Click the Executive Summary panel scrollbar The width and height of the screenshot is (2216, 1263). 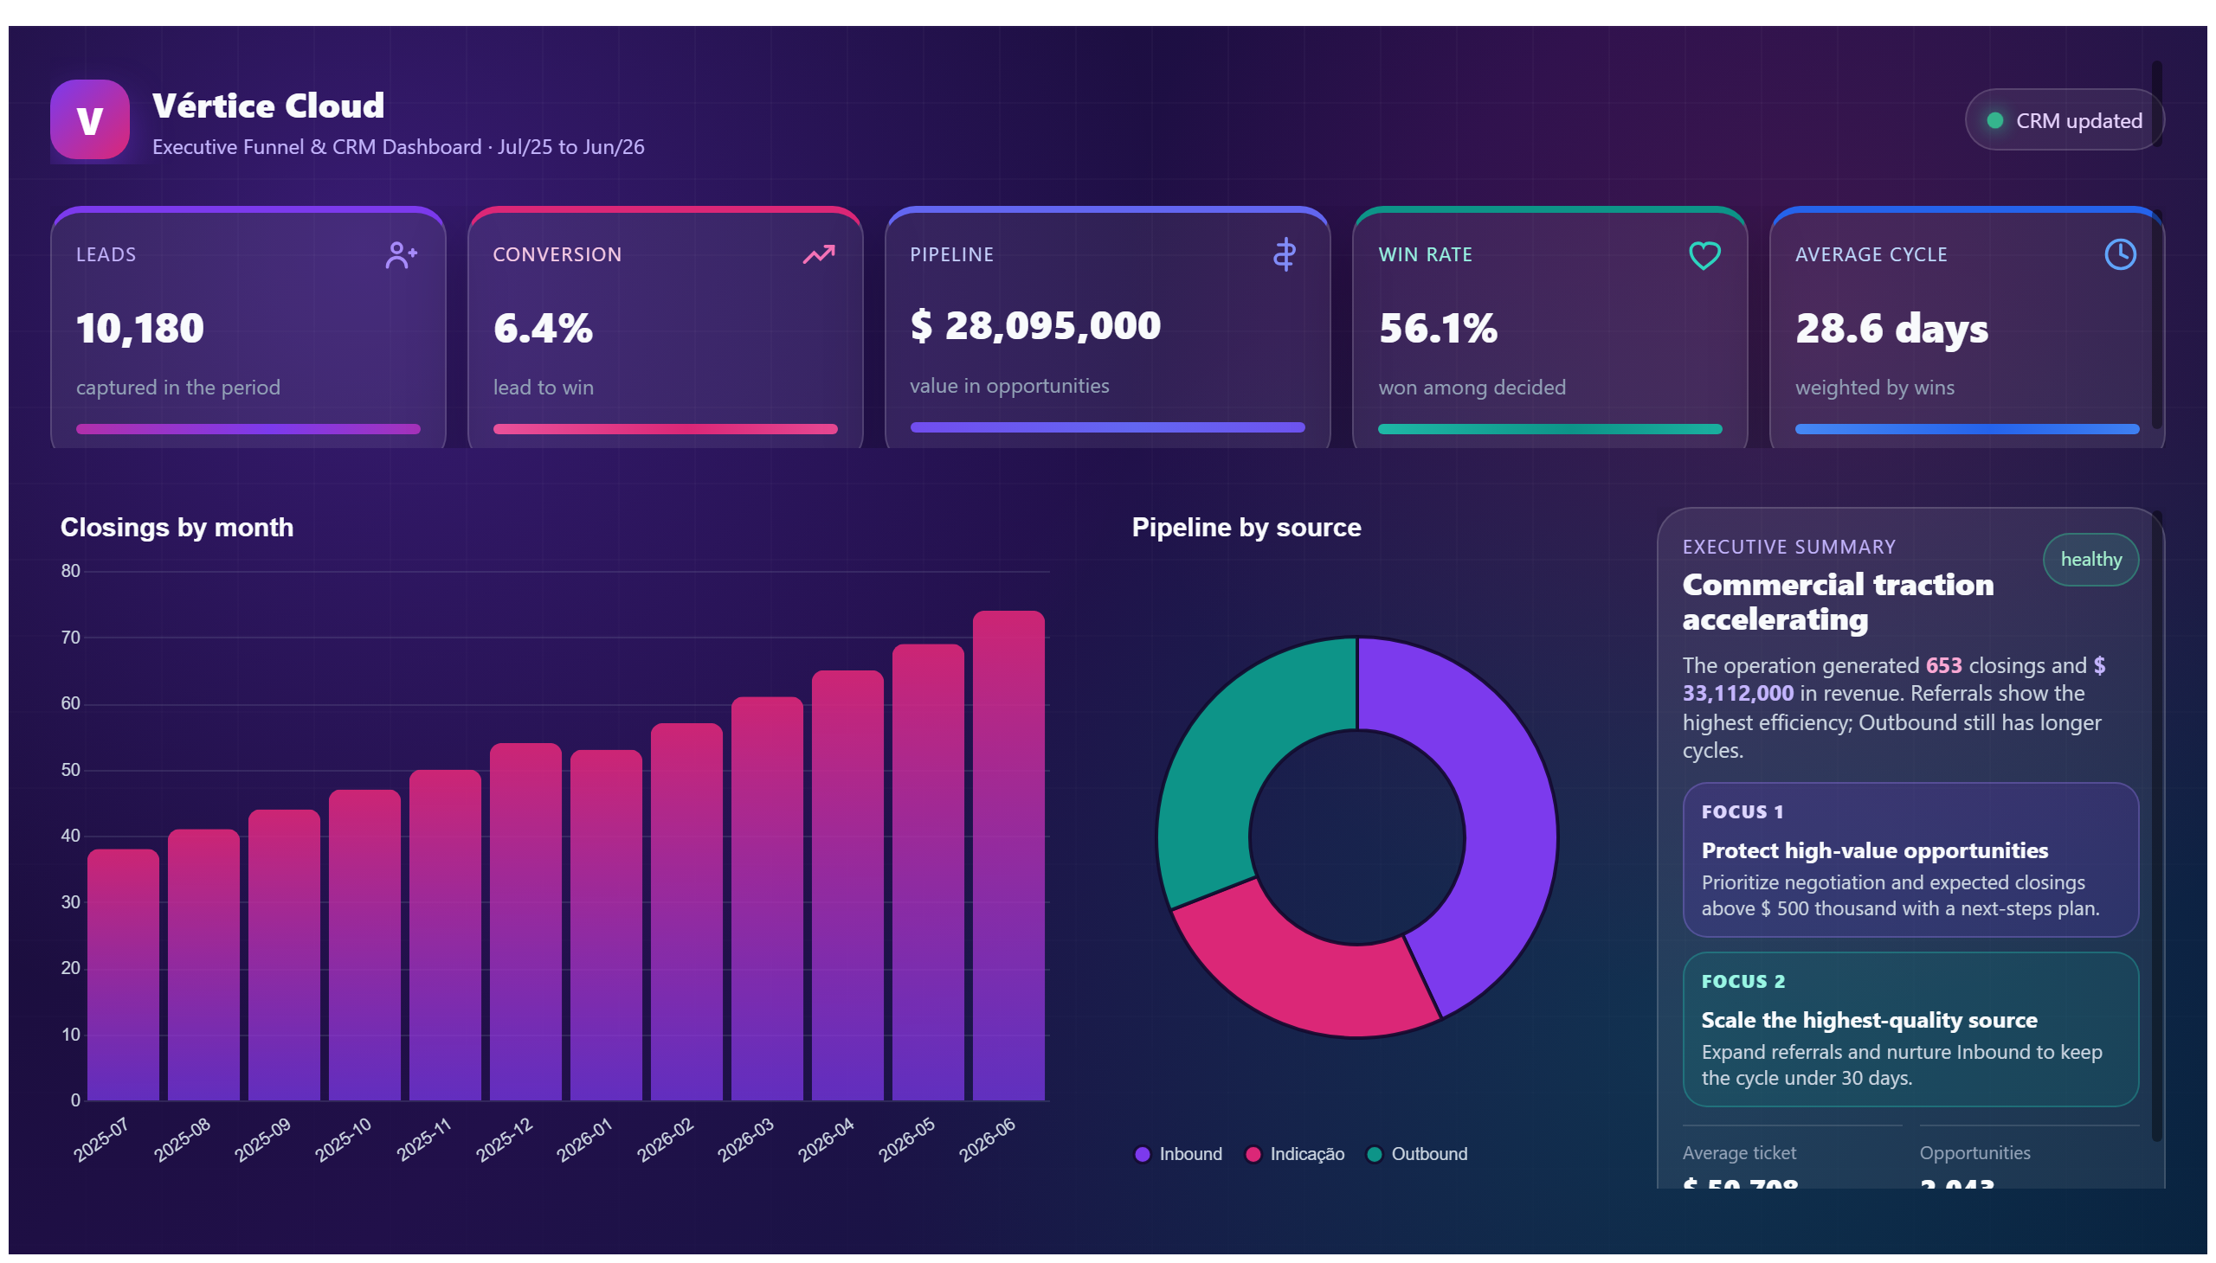click(2156, 827)
